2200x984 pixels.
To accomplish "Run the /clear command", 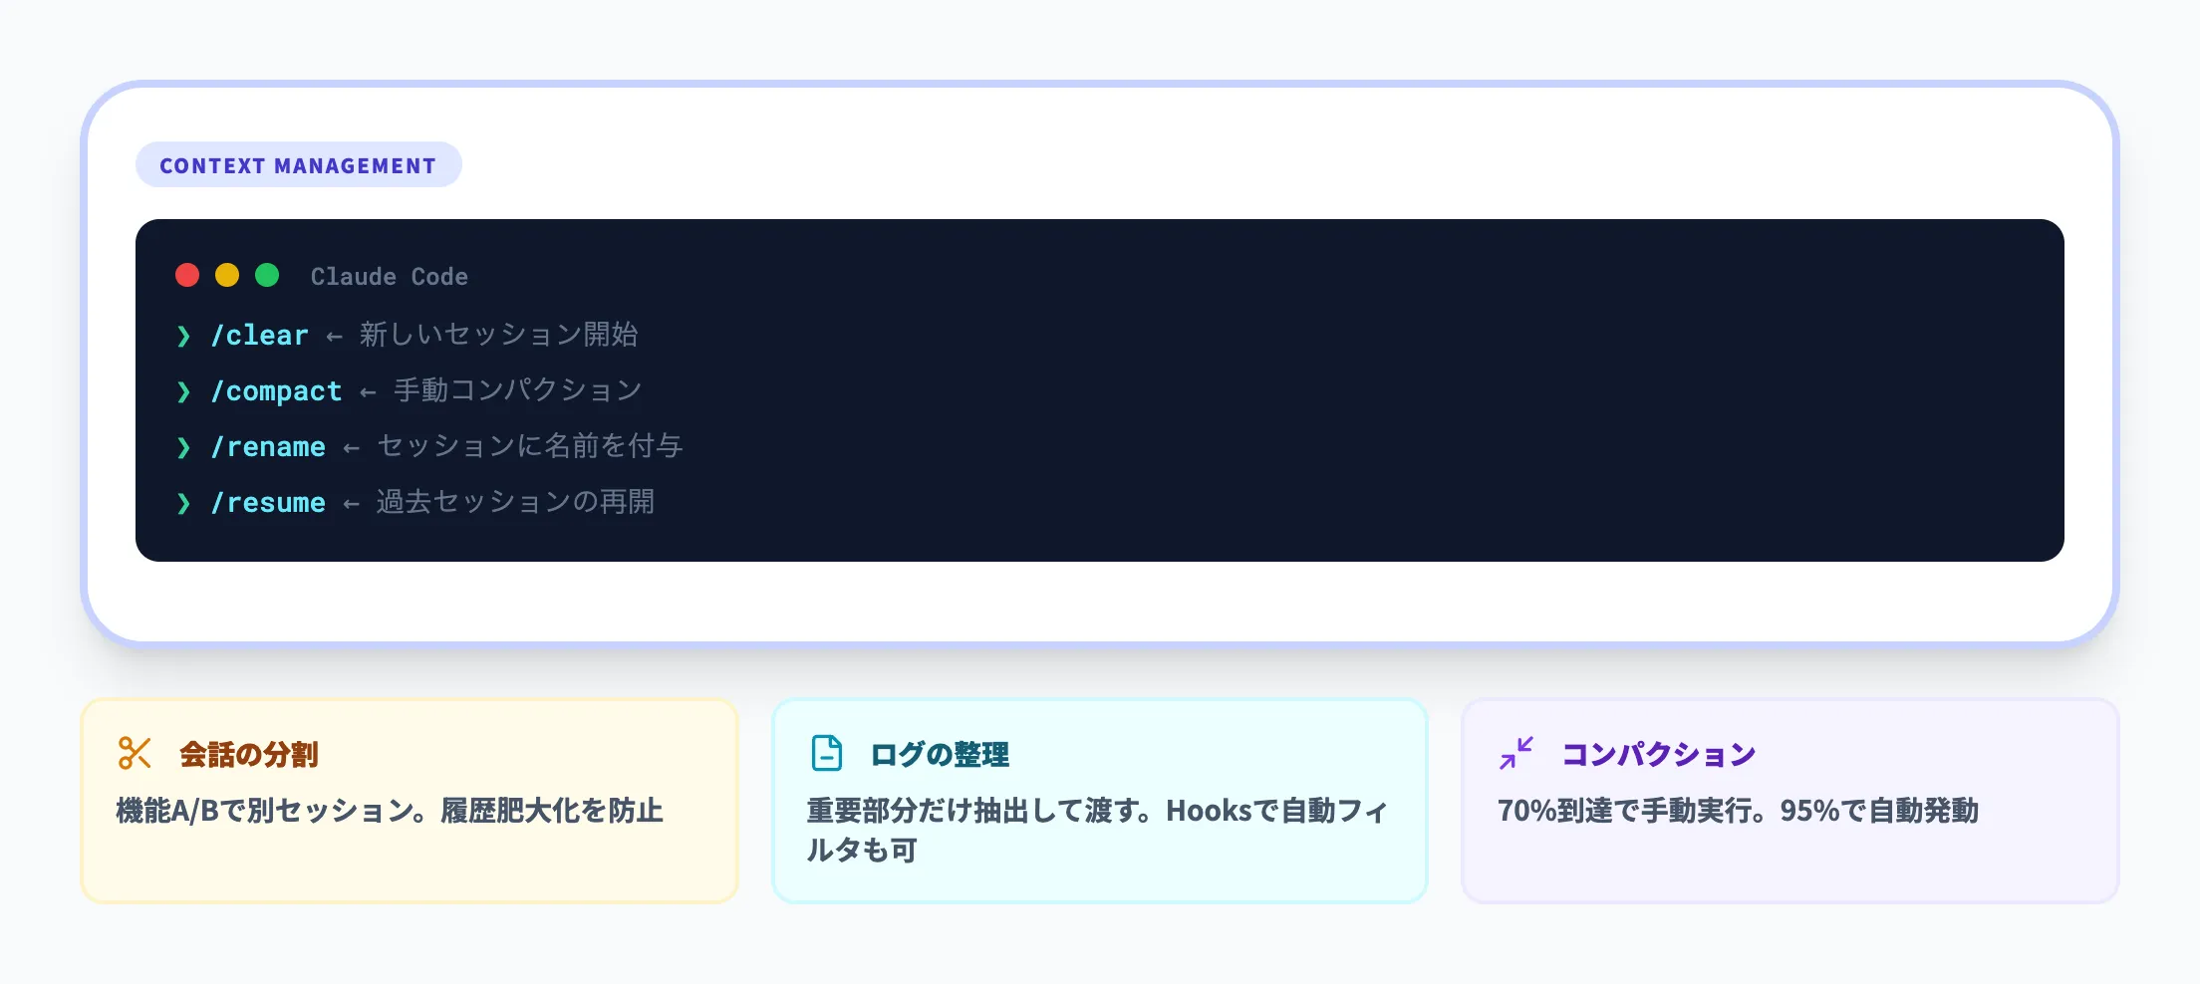I will point(260,337).
